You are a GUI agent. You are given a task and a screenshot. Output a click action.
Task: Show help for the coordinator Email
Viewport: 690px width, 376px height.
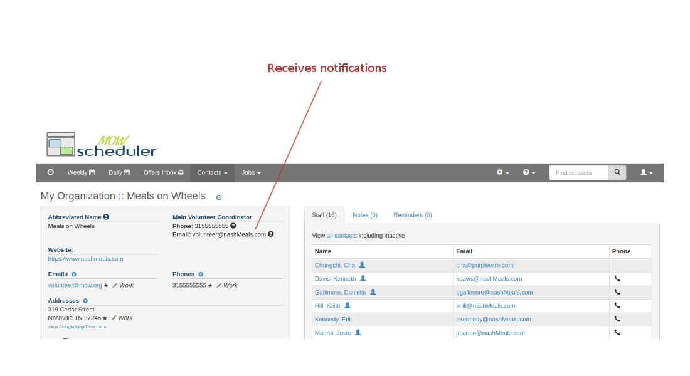[x=271, y=234]
